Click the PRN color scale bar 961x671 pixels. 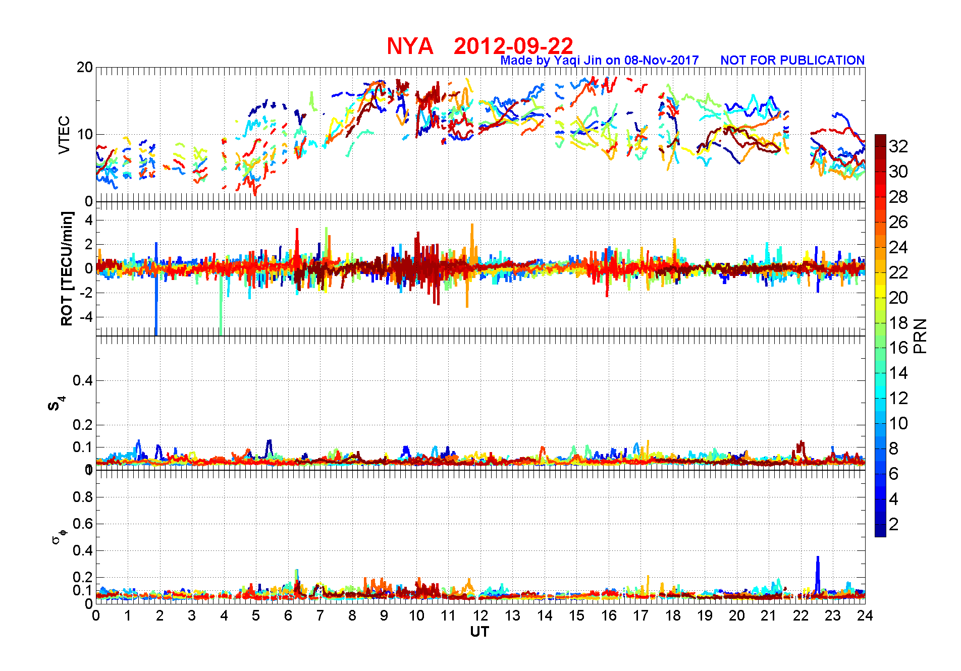coord(880,335)
